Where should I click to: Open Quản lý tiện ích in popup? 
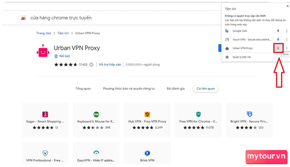pyautogui.click(x=242, y=57)
